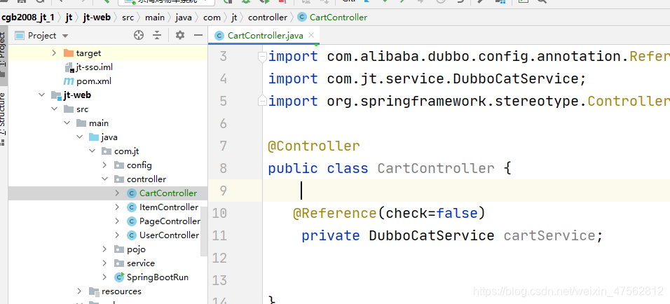Select CartController in breadcrumb bar
670x304 pixels.
339,18
